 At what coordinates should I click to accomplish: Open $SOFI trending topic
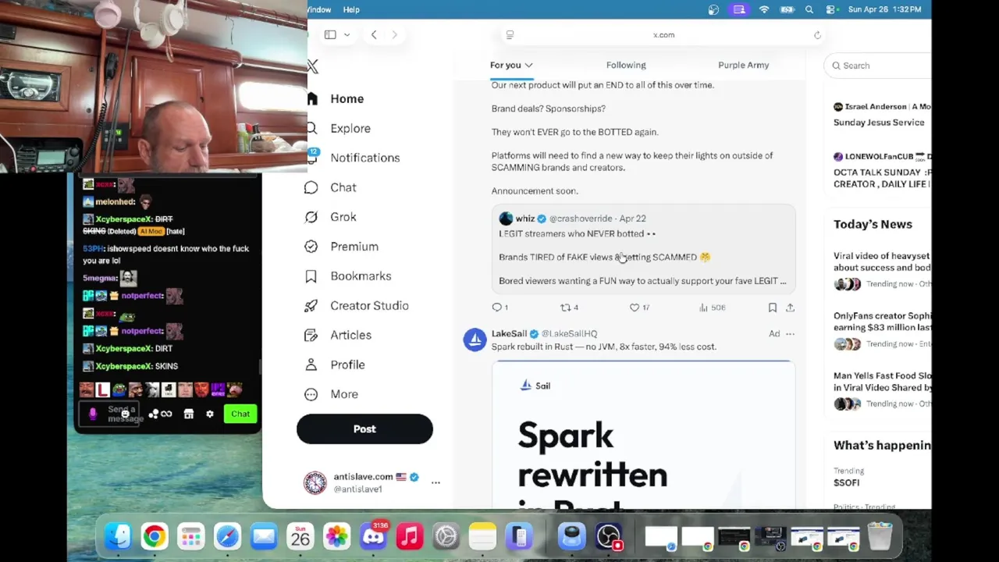(x=846, y=482)
